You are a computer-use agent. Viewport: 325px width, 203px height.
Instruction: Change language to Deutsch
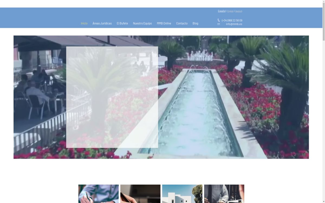click(x=239, y=11)
